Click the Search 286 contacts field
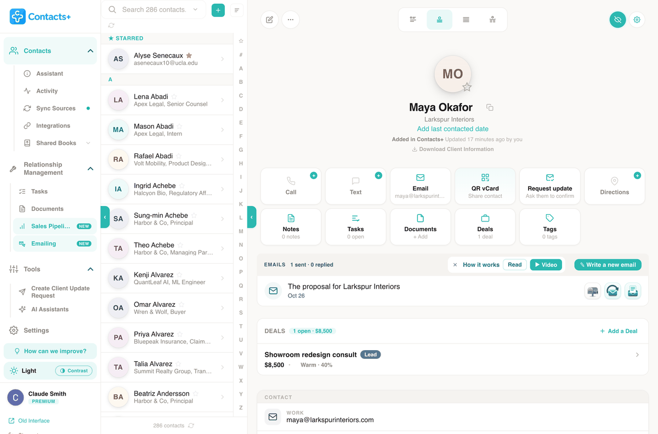 154,10
